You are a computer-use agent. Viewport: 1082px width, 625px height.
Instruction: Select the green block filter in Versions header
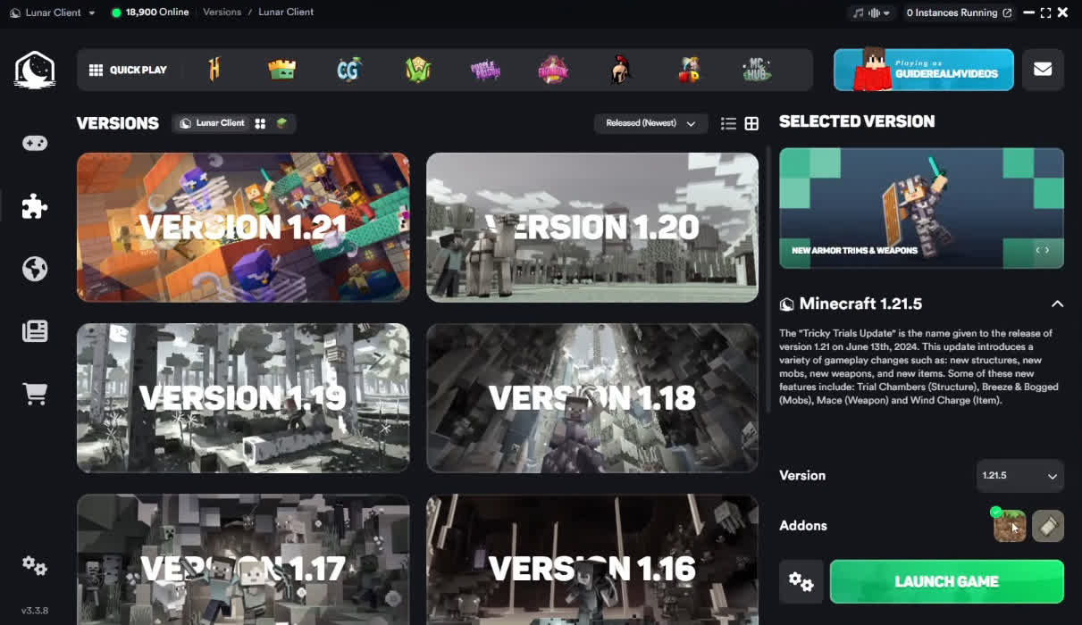pyautogui.click(x=281, y=123)
